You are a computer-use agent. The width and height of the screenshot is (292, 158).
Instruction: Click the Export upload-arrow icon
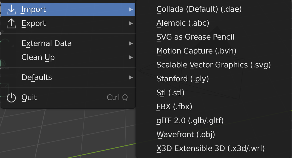pyautogui.click(x=11, y=23)
